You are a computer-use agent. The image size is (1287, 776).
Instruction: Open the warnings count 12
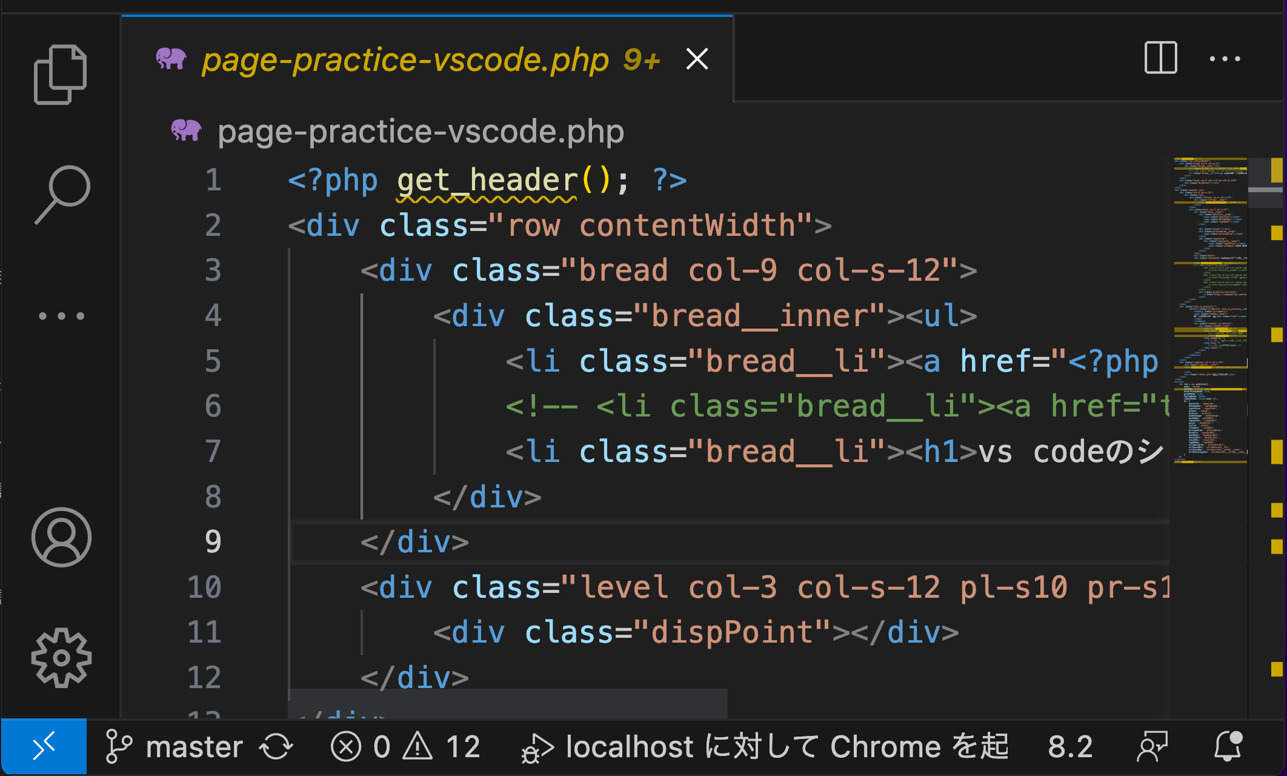pyautogui.click(x=442, y=746)
